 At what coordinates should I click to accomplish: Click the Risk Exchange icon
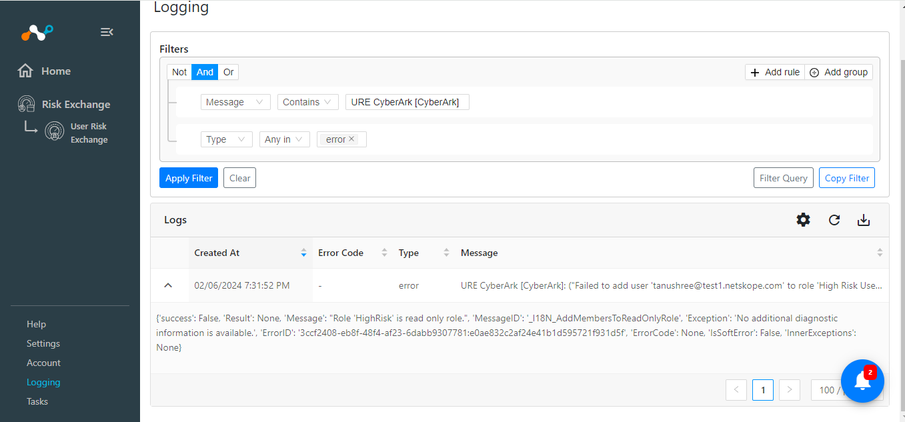pos(26,104)
